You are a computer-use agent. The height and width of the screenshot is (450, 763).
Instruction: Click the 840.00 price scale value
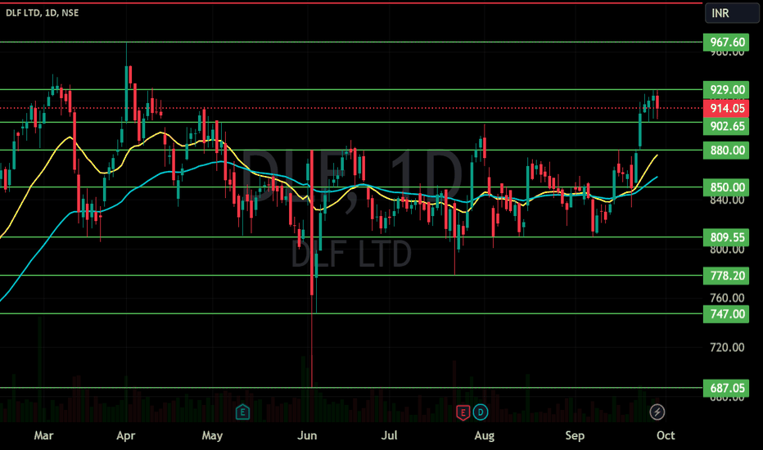(727, 200)
